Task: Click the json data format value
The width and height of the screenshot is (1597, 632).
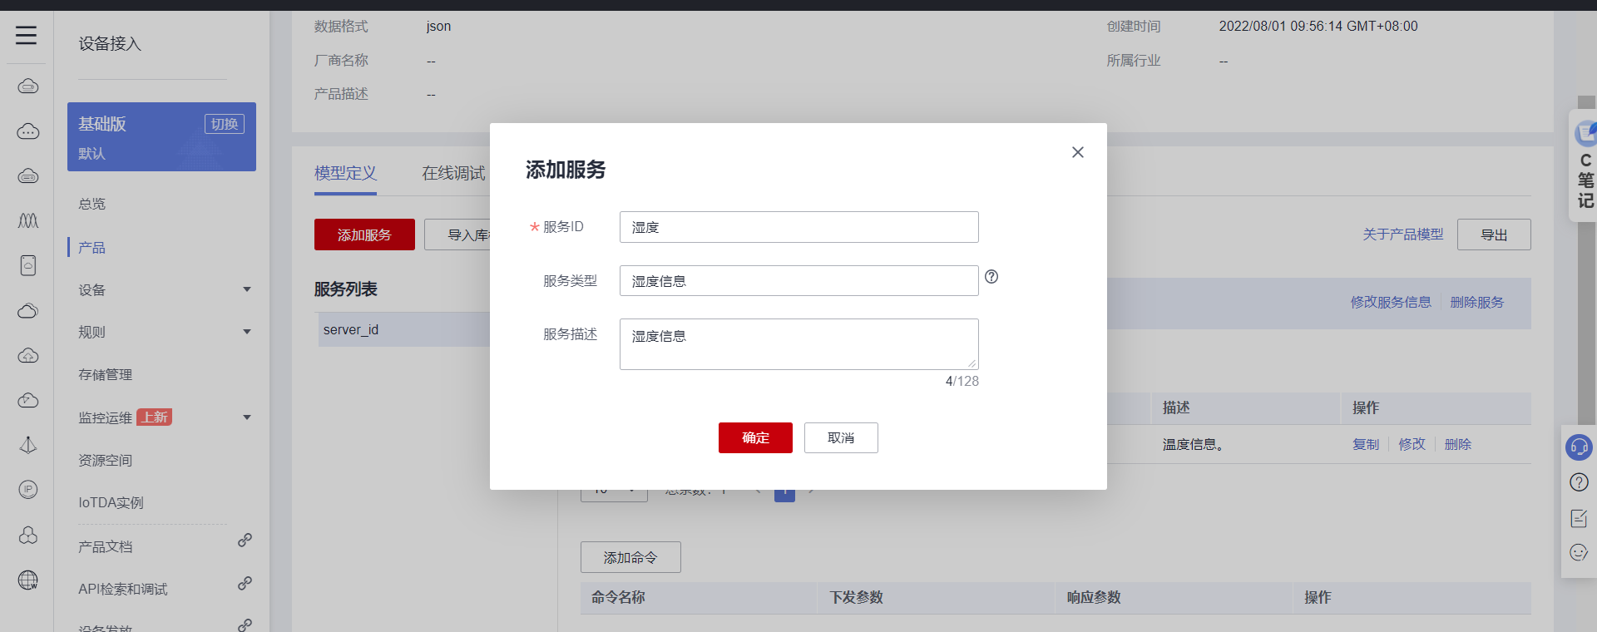Action: coord(438,27)
